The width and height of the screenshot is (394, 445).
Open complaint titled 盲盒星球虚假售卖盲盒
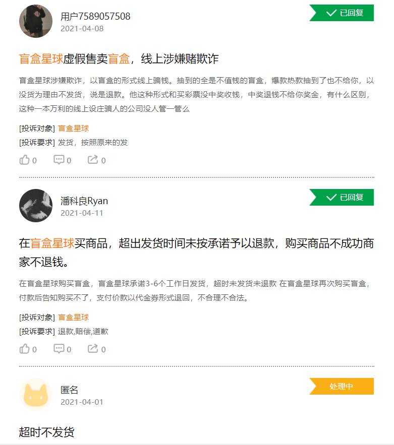[119, 59]
